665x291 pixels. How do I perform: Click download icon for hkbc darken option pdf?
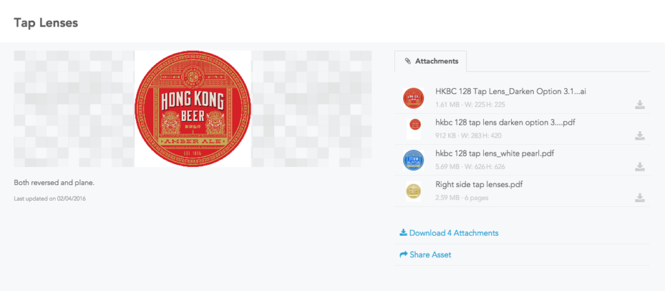pyautogui.click(x=640, y=136)
